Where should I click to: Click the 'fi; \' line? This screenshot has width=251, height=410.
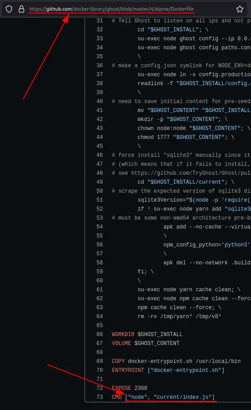click(x=145, y=272)
